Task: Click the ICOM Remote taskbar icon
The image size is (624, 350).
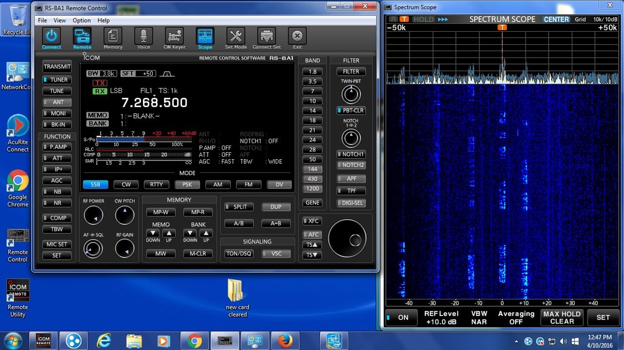Action: point(43,341)
